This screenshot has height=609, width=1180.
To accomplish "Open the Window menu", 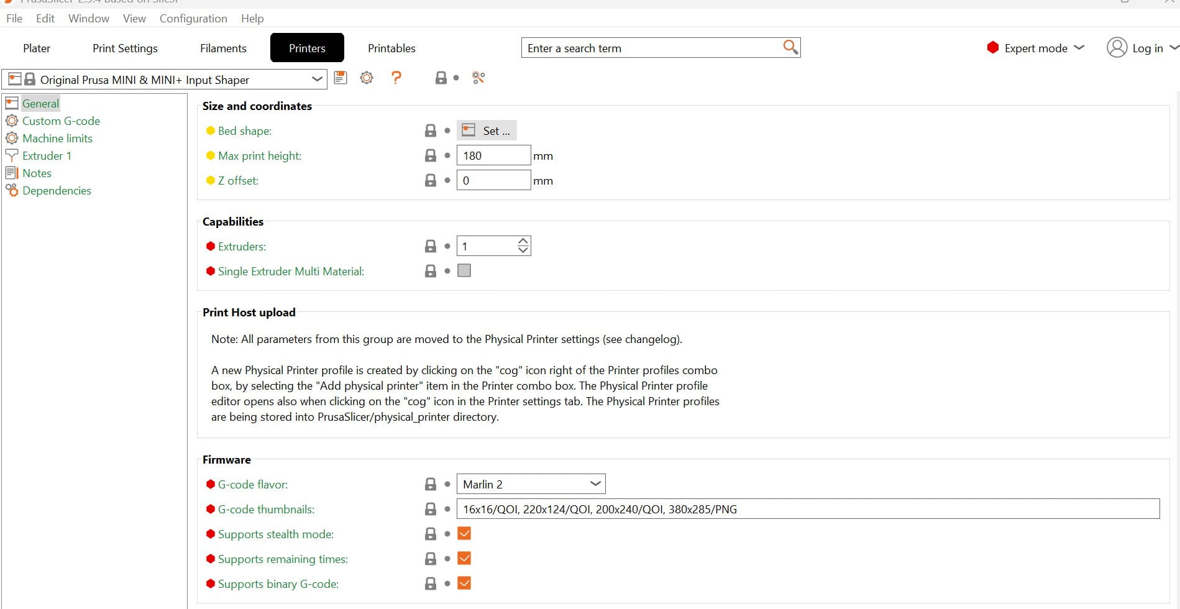I will coord(89,18).
